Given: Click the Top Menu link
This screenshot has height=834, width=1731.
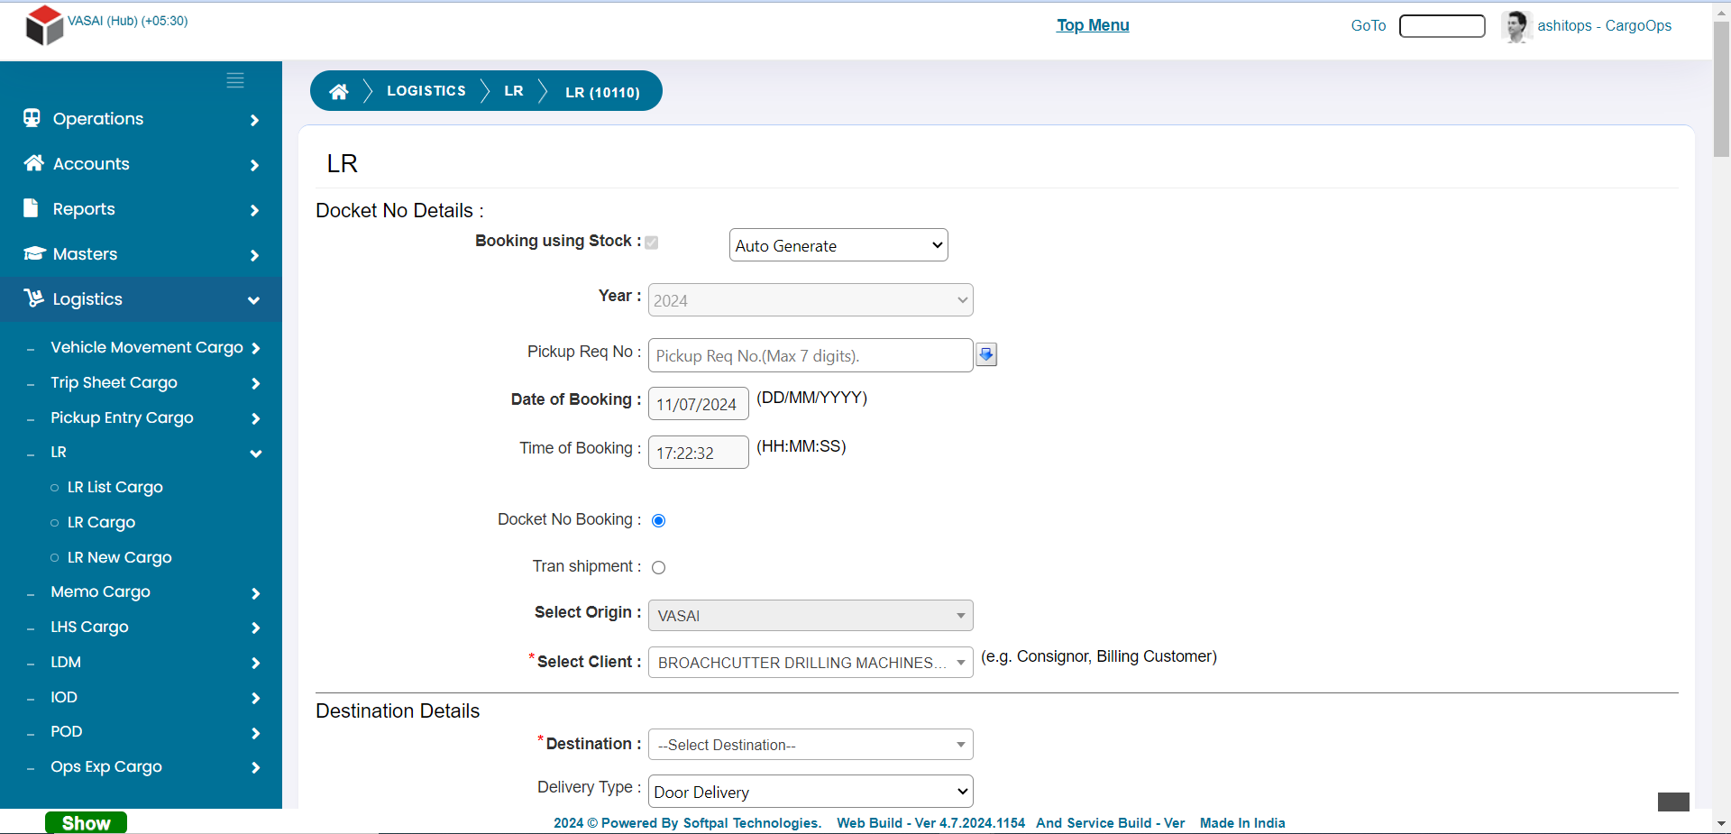Looking at the screenshot, I should point(1093,25).
